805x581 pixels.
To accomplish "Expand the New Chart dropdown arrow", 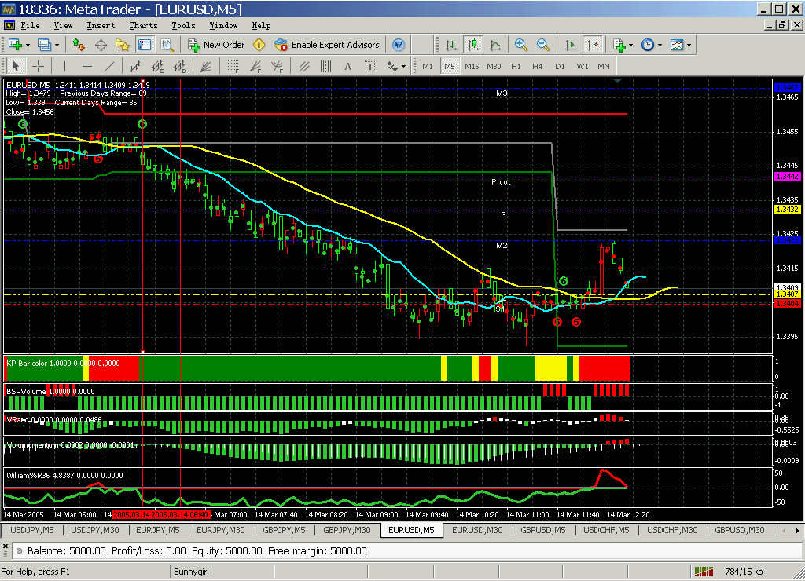I will coord(28,45).
